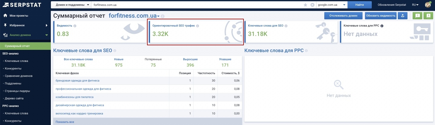This screenshot has width=435, height=125.
Task: Click info icon next to Видимость
Action: [x=75, y=26]
